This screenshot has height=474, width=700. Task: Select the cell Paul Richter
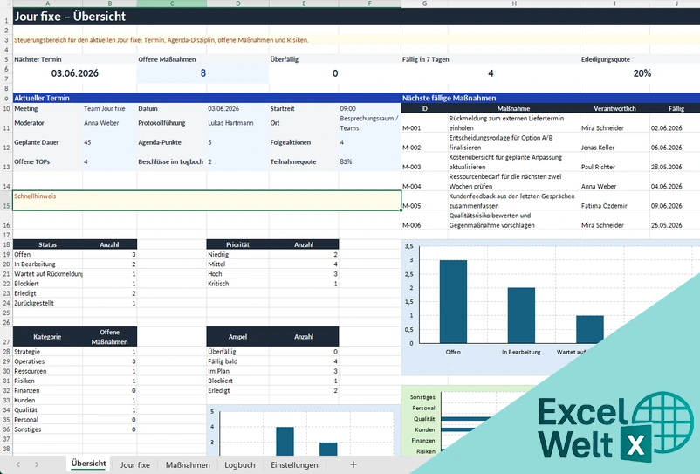614,162
